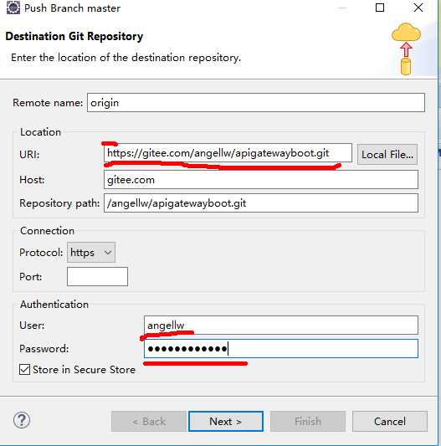The height and width of the screenshot is (446, 441).
Task: Click the disabled Back button
Action: (x=149, y=421)
